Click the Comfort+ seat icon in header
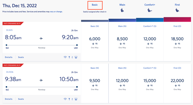 pos(150,10)
